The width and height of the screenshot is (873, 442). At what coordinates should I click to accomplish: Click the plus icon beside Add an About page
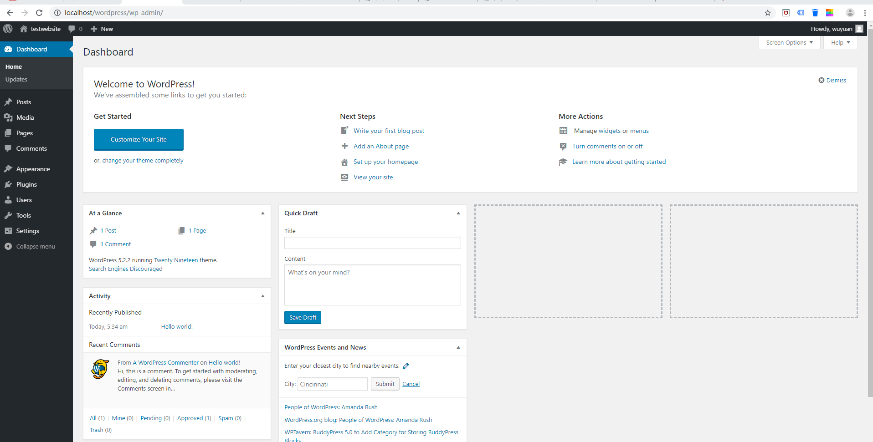pos(344,146)
